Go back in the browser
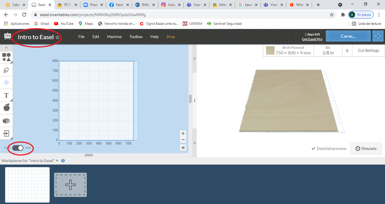Screen dimensions: 385x204 pos(6,15)
